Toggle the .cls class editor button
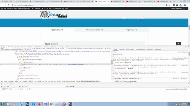190x106 pixels. pos(184,52)
